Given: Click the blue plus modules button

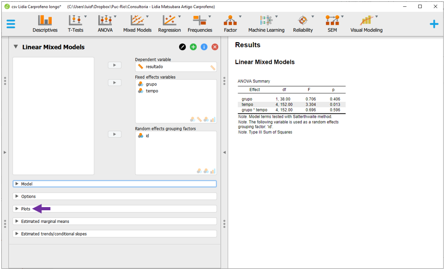Looking at the screenshot, I should coord(434,24).
